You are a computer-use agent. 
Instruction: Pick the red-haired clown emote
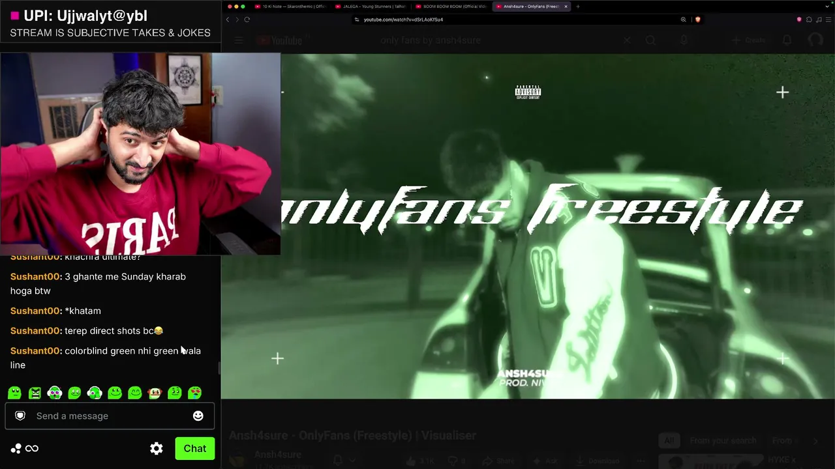155,393
